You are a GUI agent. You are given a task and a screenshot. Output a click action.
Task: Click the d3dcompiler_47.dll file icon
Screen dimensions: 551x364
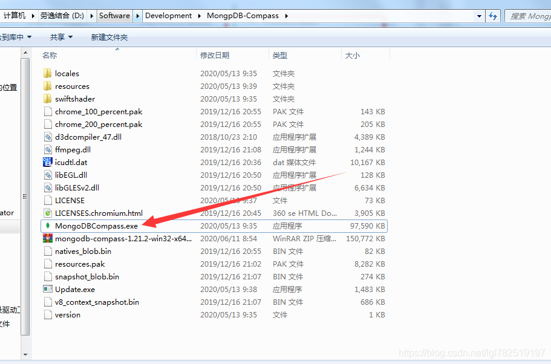pyautogui.click(x=48, y=137)
